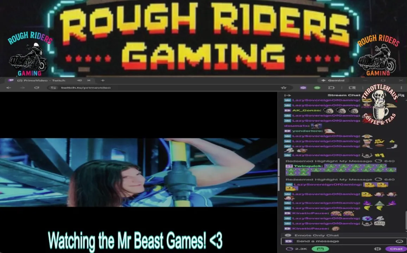
Task: Close the PrimeVideo - Twitch tab
Action: coord(89,80)
